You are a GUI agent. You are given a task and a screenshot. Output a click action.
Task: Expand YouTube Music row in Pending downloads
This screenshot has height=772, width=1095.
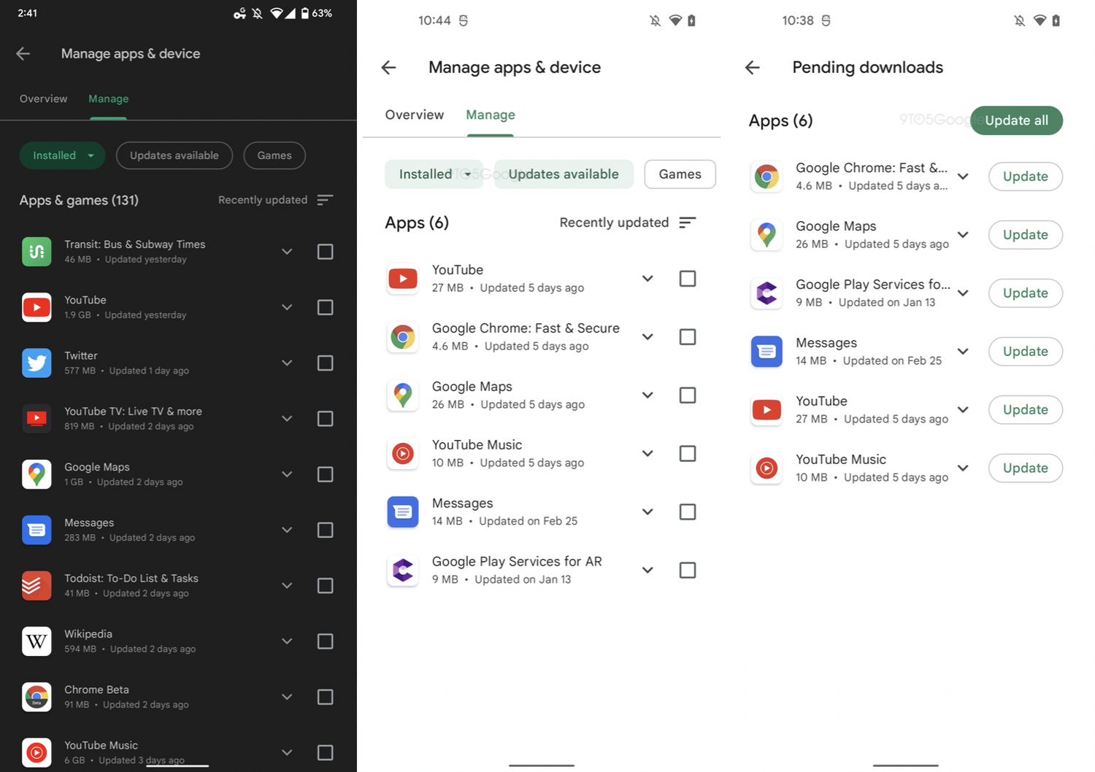[x=964, y=468]
